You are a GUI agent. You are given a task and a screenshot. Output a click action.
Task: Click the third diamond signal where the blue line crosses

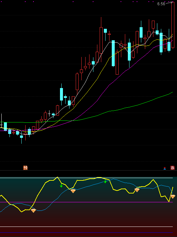point(137,190)
